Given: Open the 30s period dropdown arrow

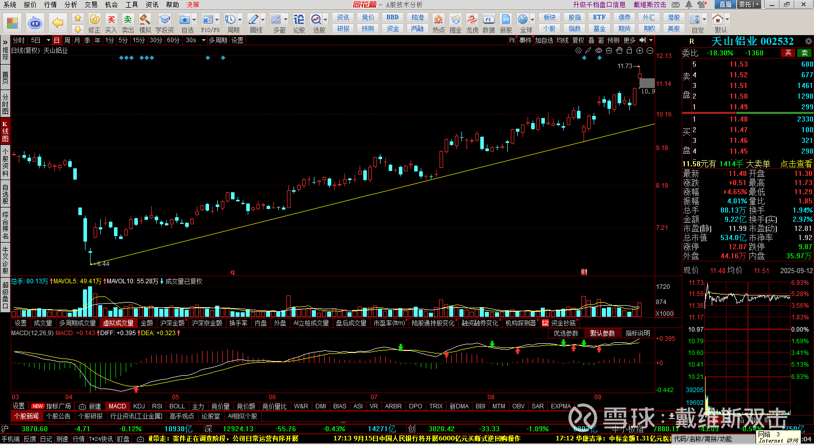Looking at the screenshot, I should point(203,40).
